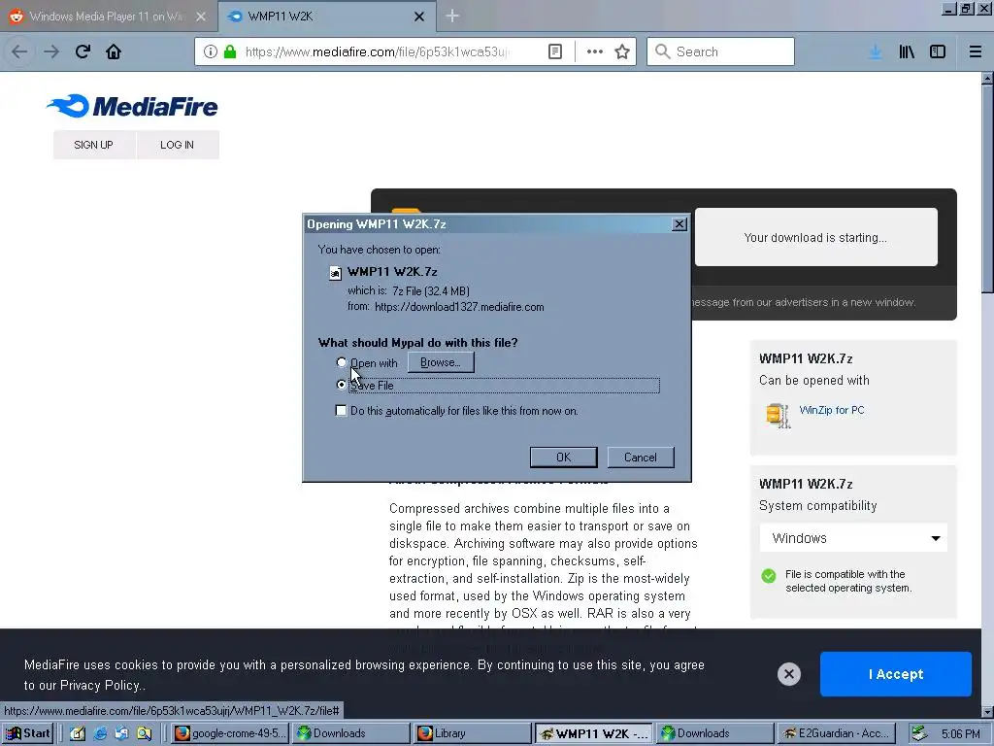The width and height of the screenshot is (994, 746).
Task: Open the browser home page
Action: pyautogui.click(x=114, y=52)
